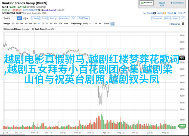The height and width of the screenshot is (136, 189).
Task: Click the 0.65M volume marker
Action: 182,126
